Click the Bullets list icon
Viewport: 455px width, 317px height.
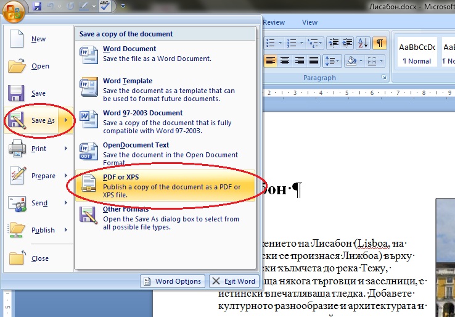click(x=271, y=43)
